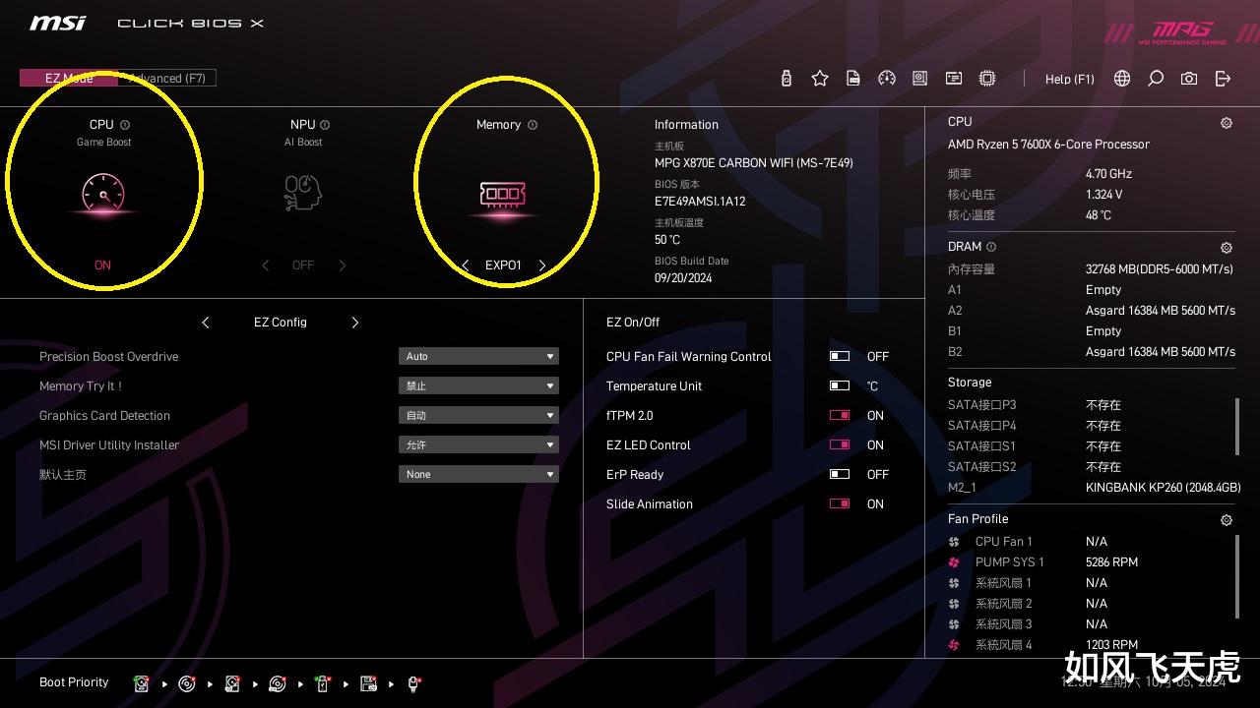Select the last USB plug boot device
The height and width of the screenshot is (708, 1260).
tap(414, 683)
